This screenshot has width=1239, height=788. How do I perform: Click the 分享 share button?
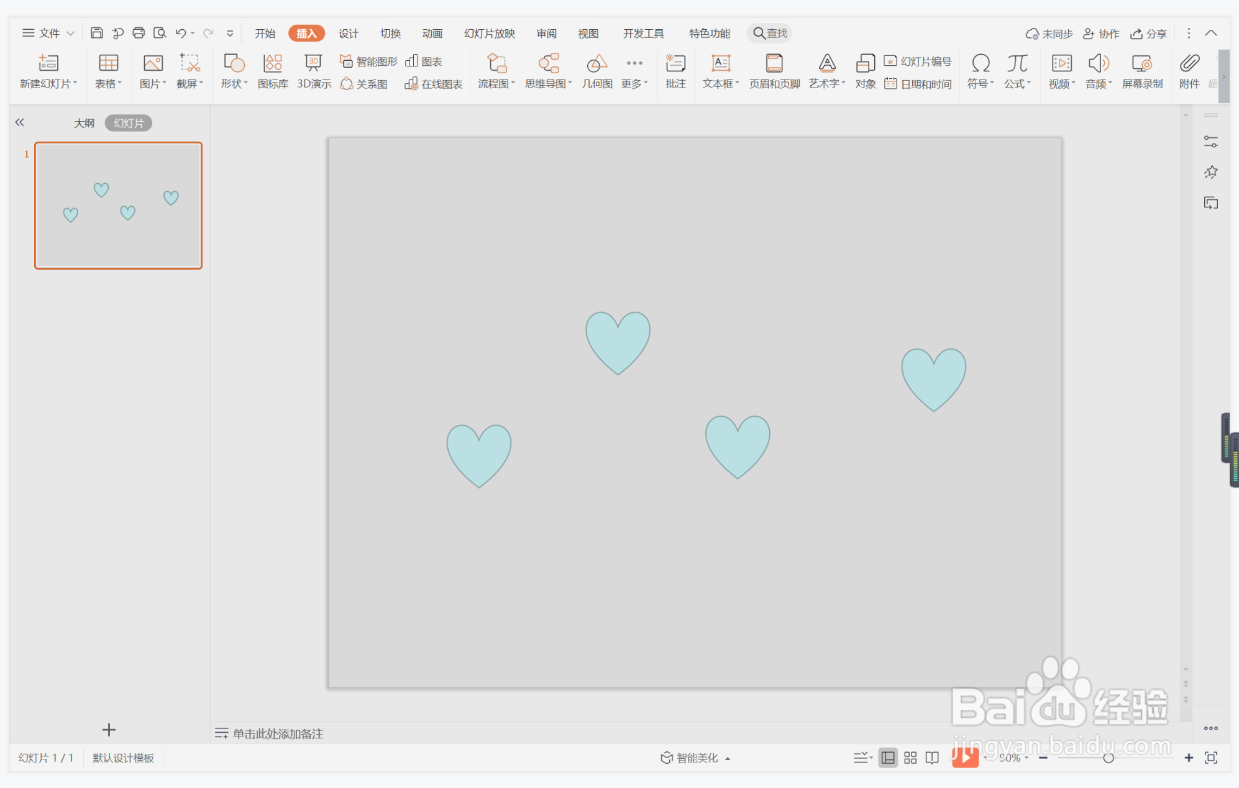point(1148,34)
